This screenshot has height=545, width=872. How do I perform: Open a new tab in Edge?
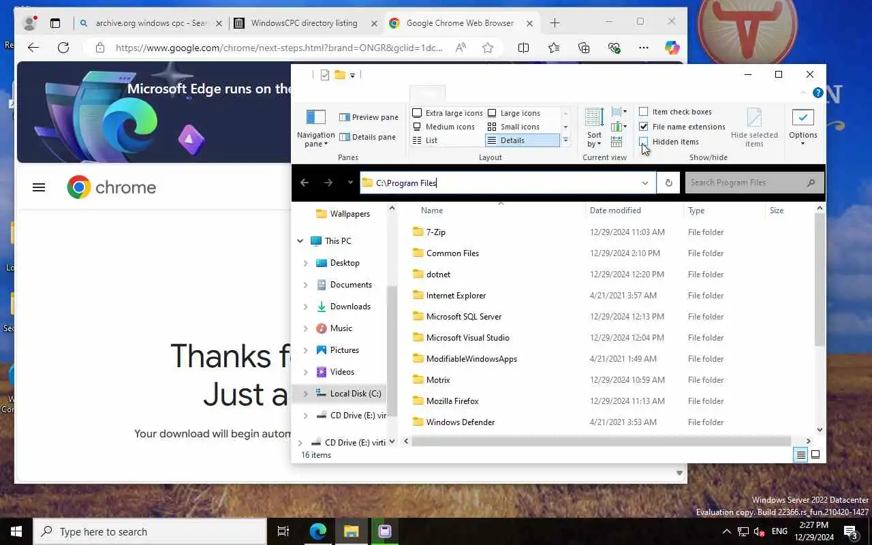(555, 23)
